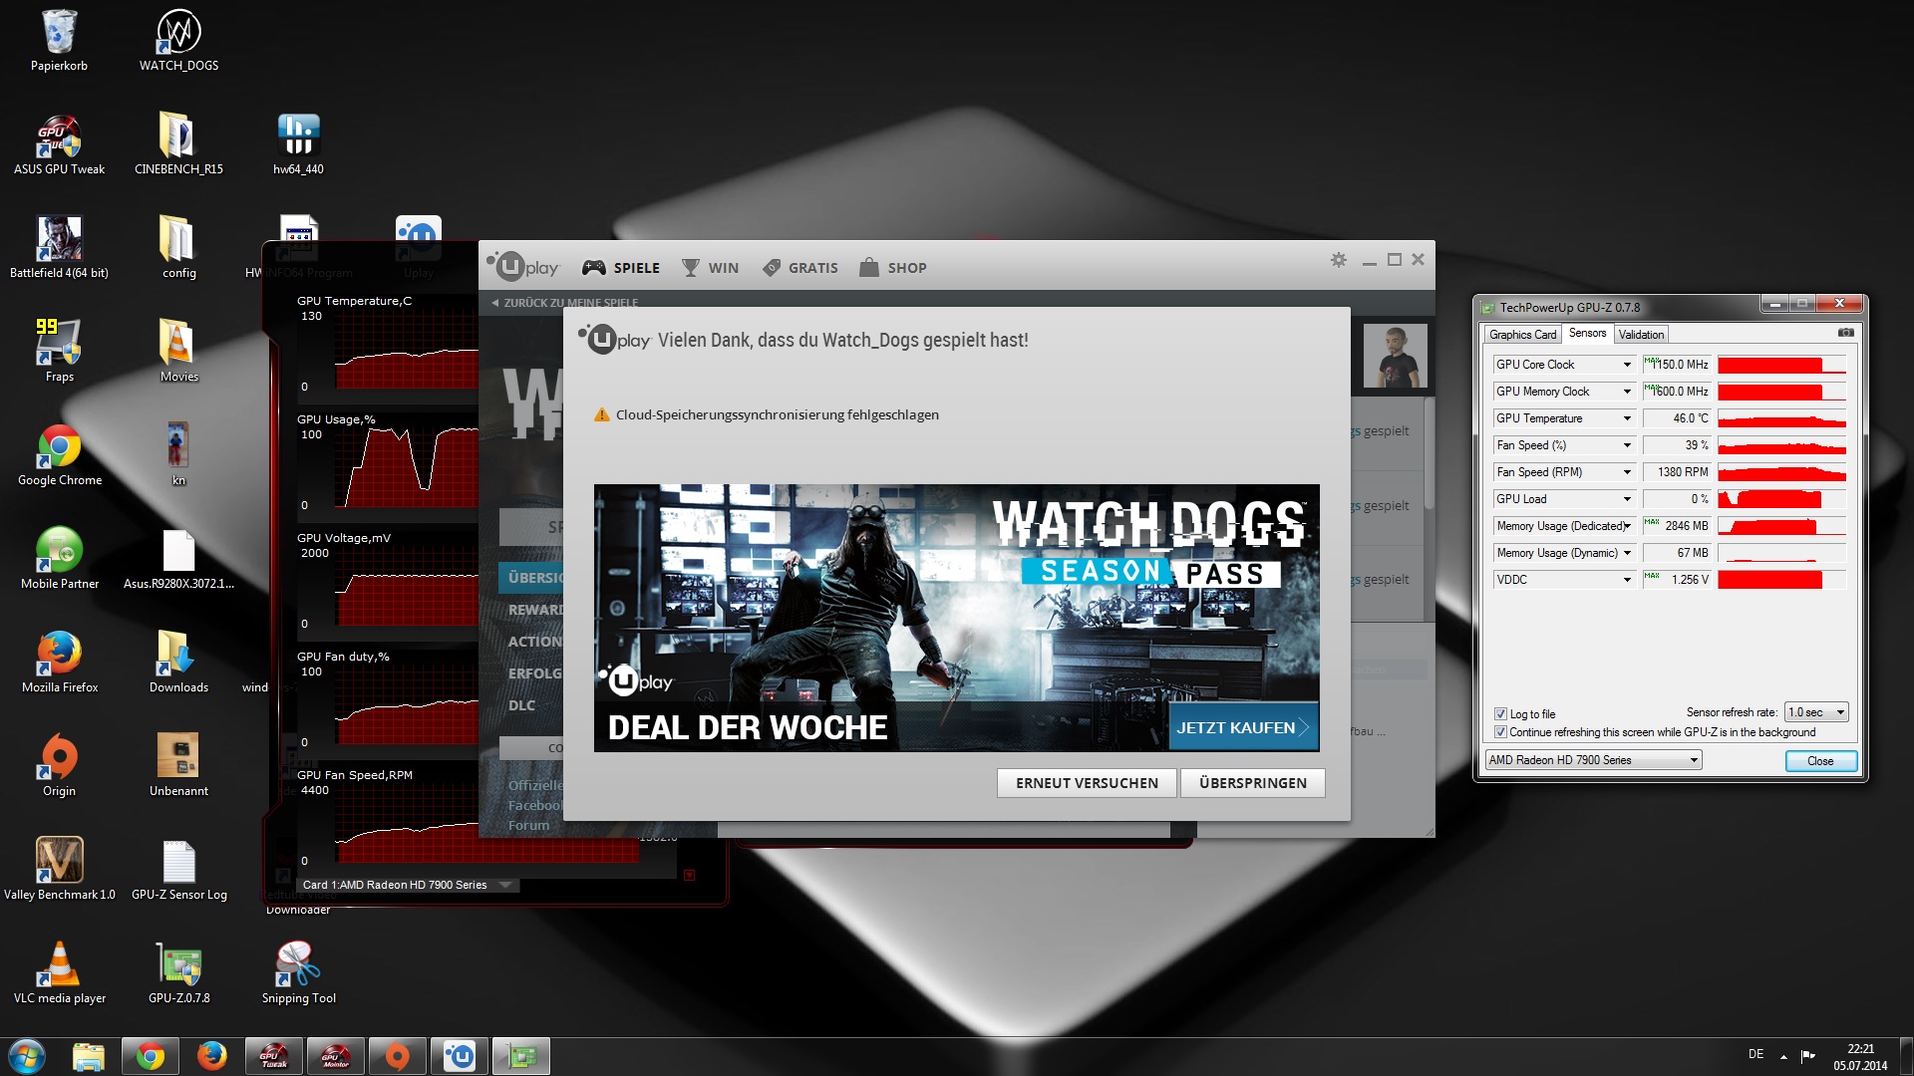Click the ERNEUT VERSUCHEN button
Image resolution: width=1914 pixels, height=1076 pixels.
click(x=1087, y=783)
